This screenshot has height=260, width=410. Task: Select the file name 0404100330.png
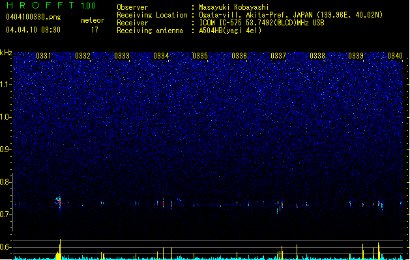(x=33, y=17)
